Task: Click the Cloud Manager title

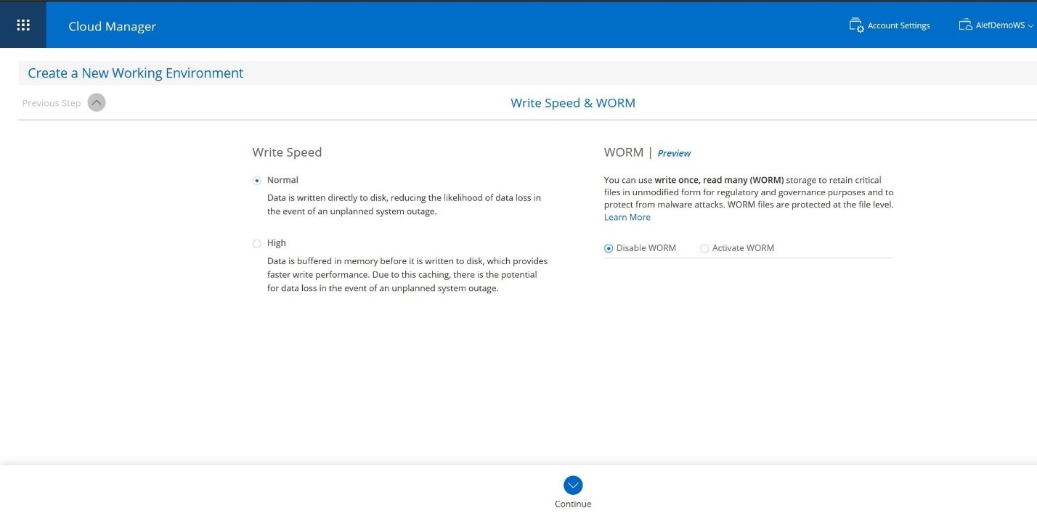Action: [x=113, y=26]
